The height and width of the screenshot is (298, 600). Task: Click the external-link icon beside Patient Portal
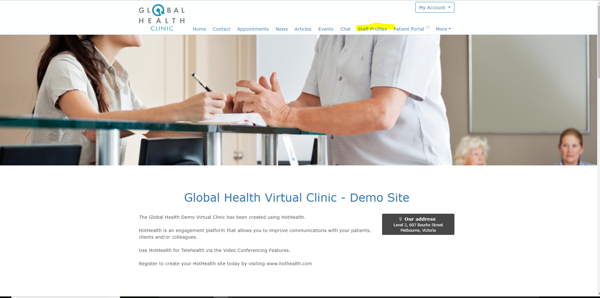point(427,28)
